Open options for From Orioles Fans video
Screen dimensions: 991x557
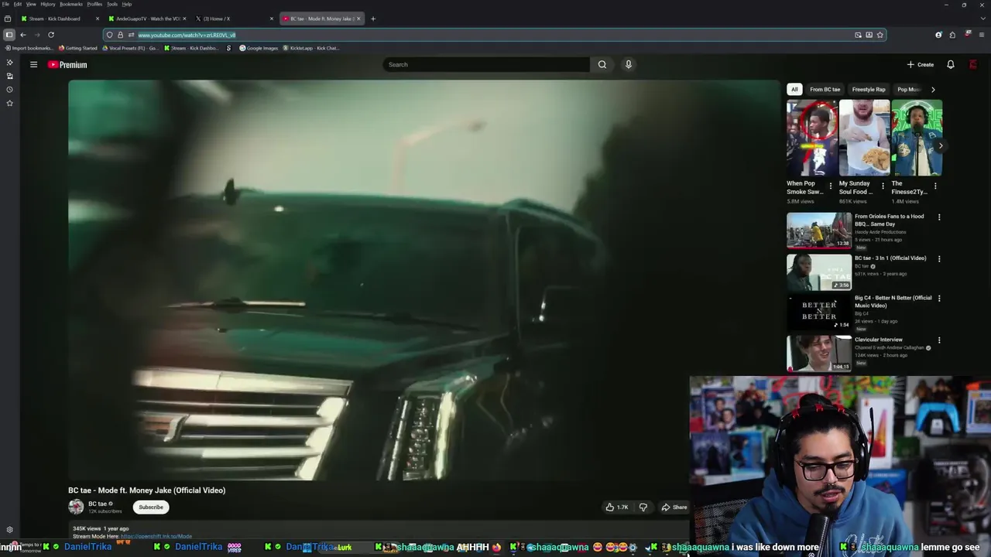coord(939,217)
